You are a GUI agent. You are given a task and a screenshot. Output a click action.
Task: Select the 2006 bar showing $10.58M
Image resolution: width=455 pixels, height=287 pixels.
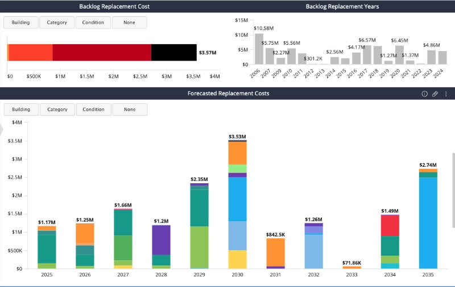(259, 49)
